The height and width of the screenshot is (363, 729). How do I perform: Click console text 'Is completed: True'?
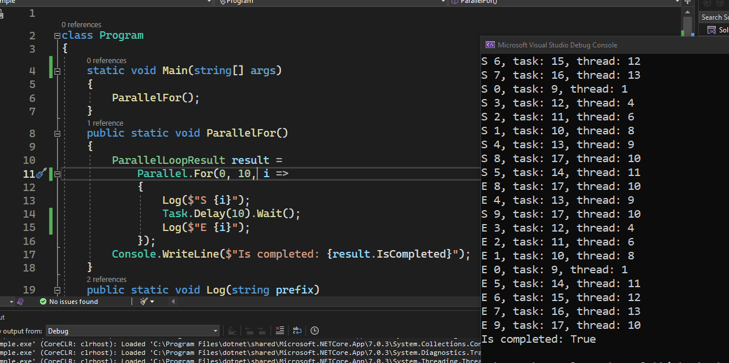pyautogui.click(x=539, y=339)
